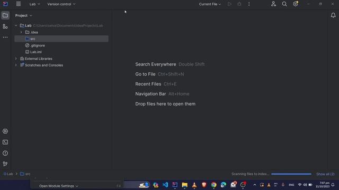Image resolution: width=339 pixels, height=190 pixels.
Task: Expand Scratches and Consoles chevron
Action: point(16,65)
